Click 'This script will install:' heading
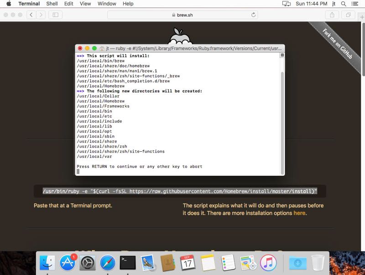Viewport: 365px width, 275px height. [118, 56]
